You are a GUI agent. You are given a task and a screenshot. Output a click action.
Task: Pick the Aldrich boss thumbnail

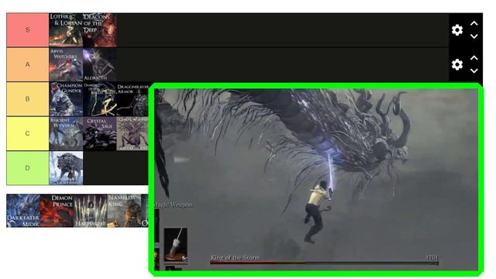tap(100, 64)
